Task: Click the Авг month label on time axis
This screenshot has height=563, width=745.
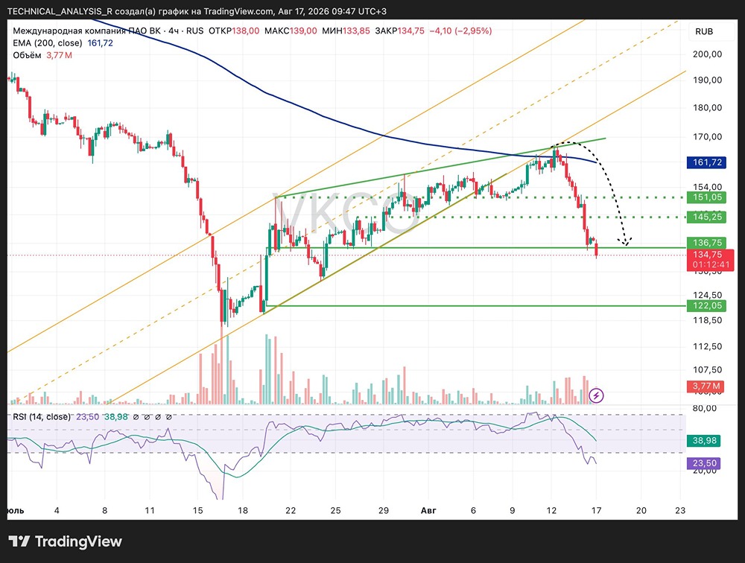Action: coord(428,510)
